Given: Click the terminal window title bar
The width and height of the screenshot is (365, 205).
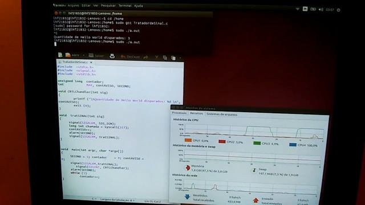Looking at the screenshot, I should (133, 14).
